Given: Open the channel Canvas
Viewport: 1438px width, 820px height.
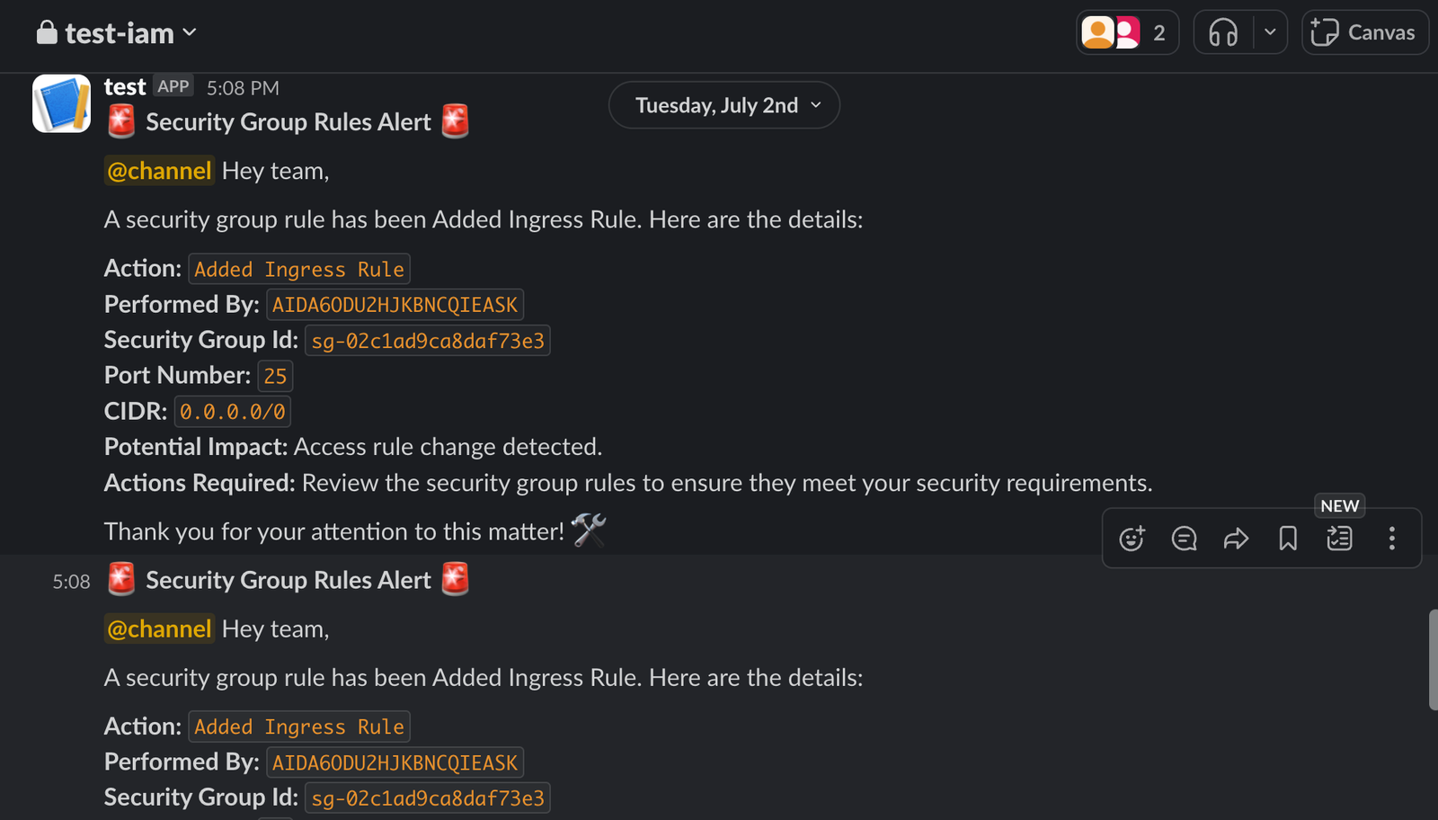Looking at the screenshot, I should point(1364,33).
